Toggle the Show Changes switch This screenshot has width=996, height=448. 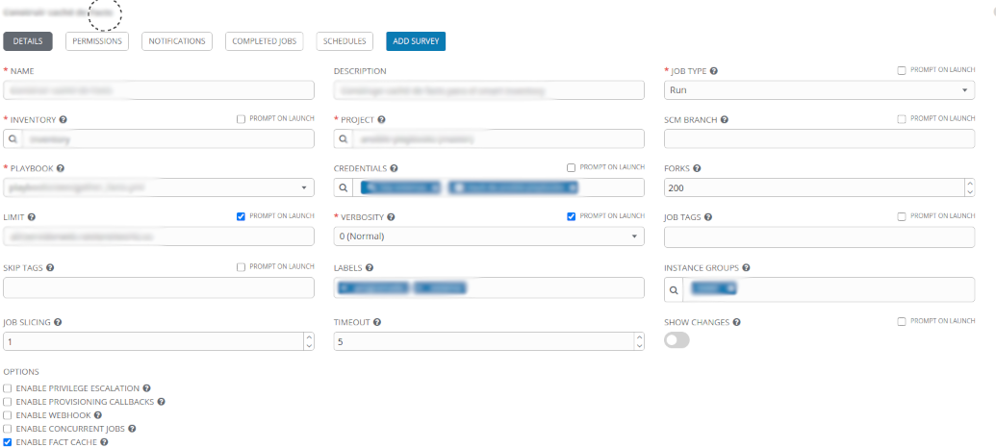click(x=677, y=340)
